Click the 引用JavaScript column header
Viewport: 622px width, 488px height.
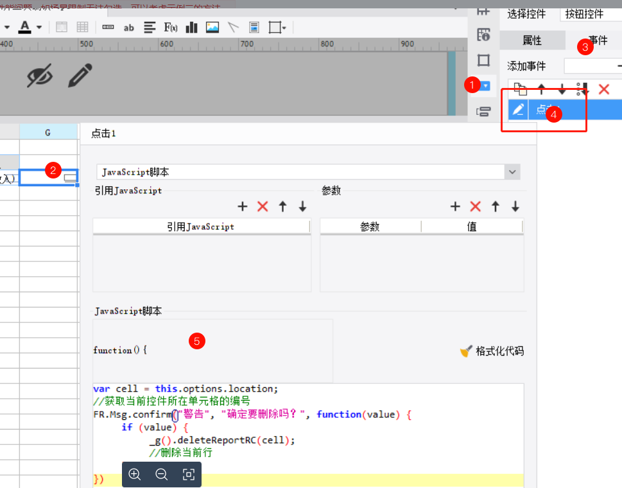[201, 227]
